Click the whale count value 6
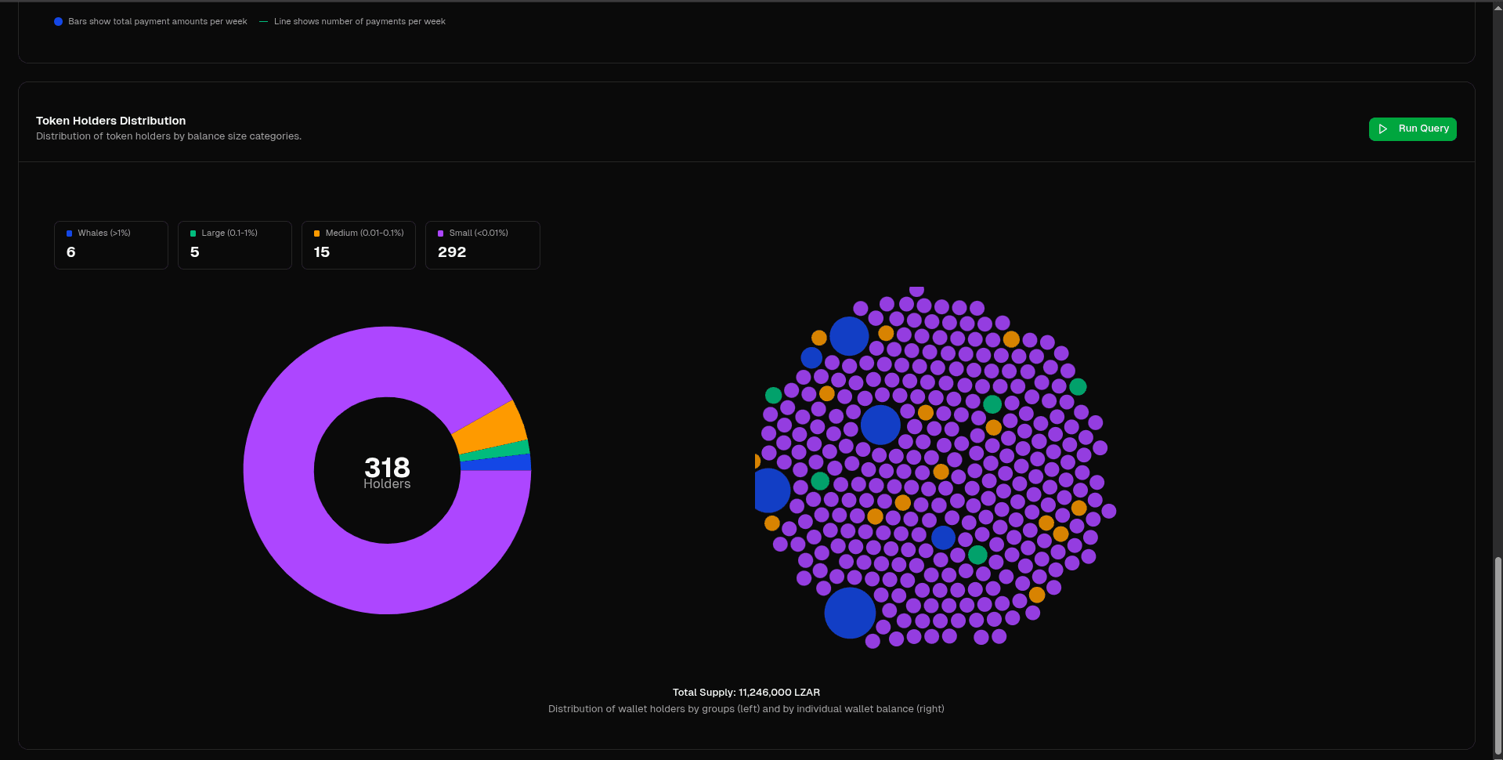This screenshot has width=1503, height=760. [71, 252]
